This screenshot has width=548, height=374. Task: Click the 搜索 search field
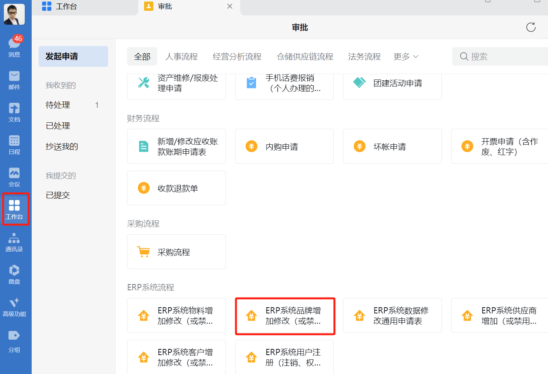tap(500, 56)
